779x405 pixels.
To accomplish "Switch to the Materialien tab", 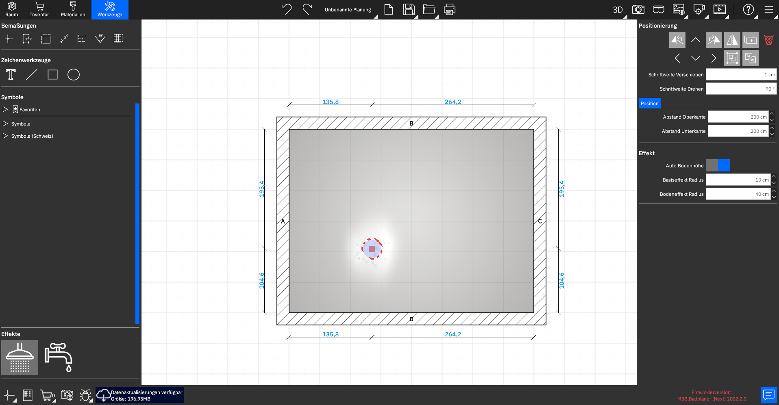I will 73,9.
